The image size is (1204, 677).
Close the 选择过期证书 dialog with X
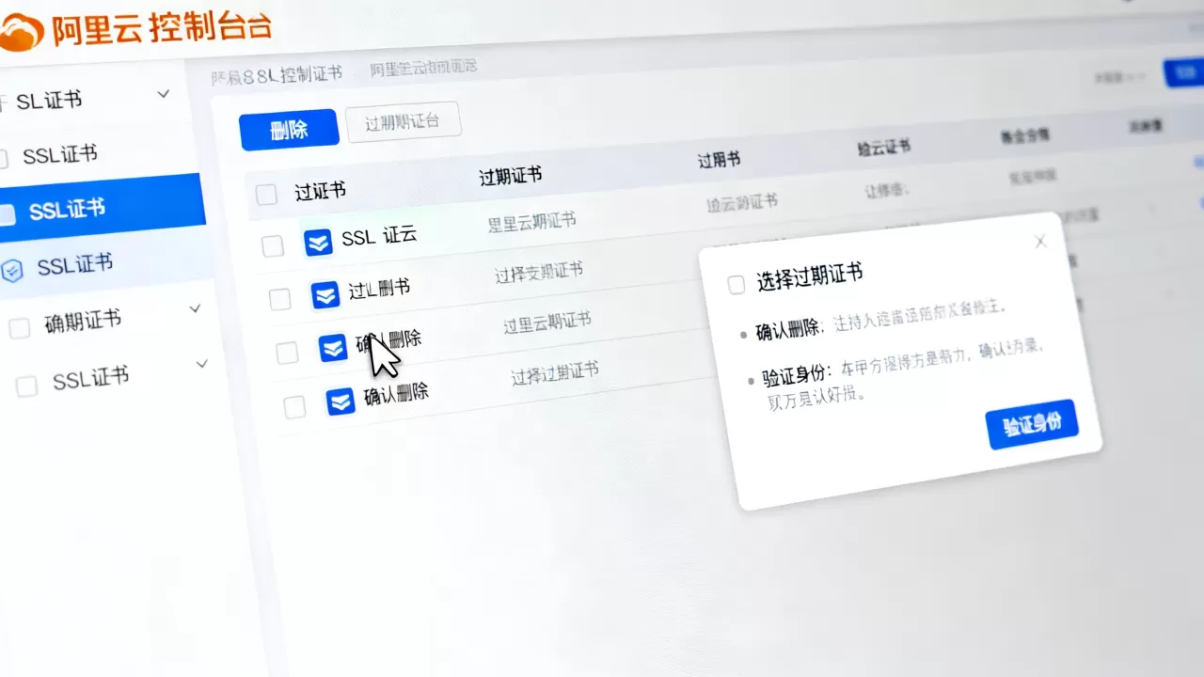[x=1040, y=242]
